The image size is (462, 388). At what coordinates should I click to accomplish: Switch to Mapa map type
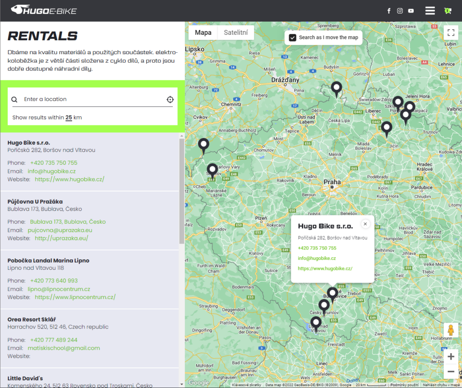tap(203, 32)
